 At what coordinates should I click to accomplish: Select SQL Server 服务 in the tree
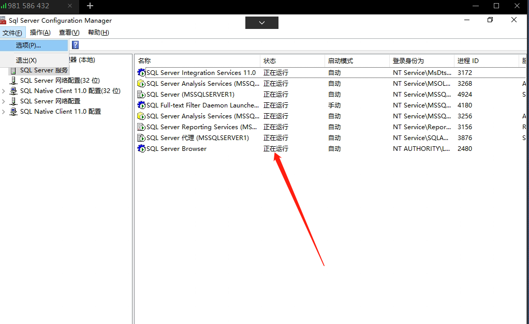click(x=44, y=70)
